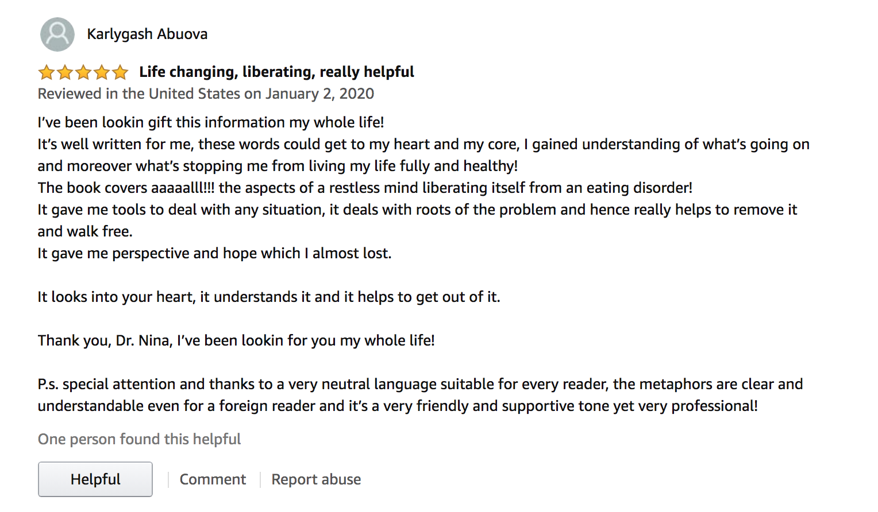The height and width of the screenshot is (512, 878).
Task: Click the second gold rating star
Action: (65, 72)
